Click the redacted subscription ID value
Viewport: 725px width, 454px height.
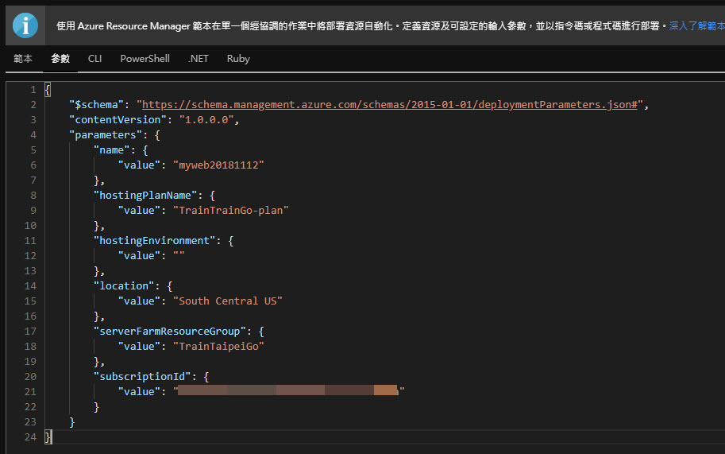click(287, 390)
